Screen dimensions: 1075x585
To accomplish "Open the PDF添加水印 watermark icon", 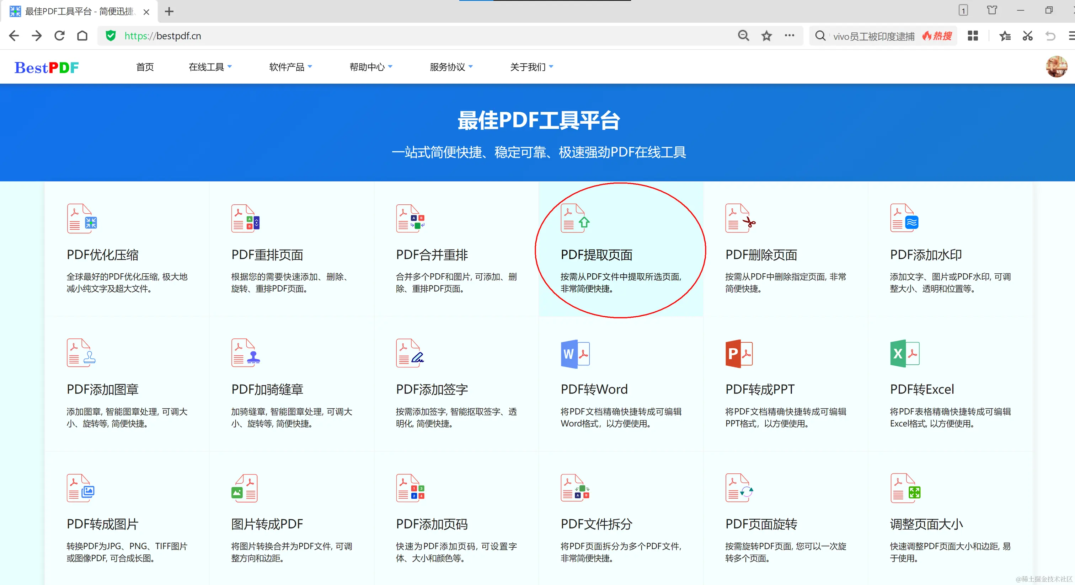I will click(904, 218).
